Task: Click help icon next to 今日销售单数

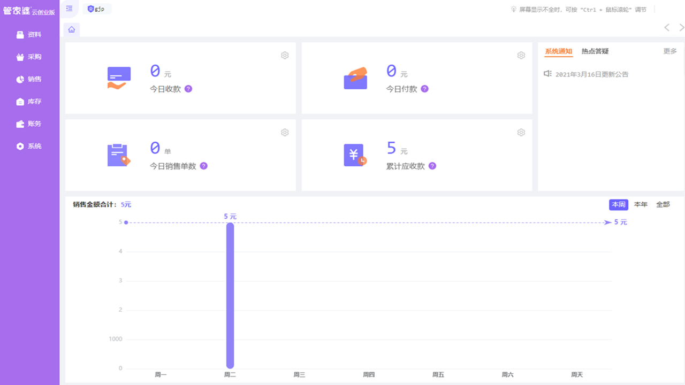Action: pos(203,166)
